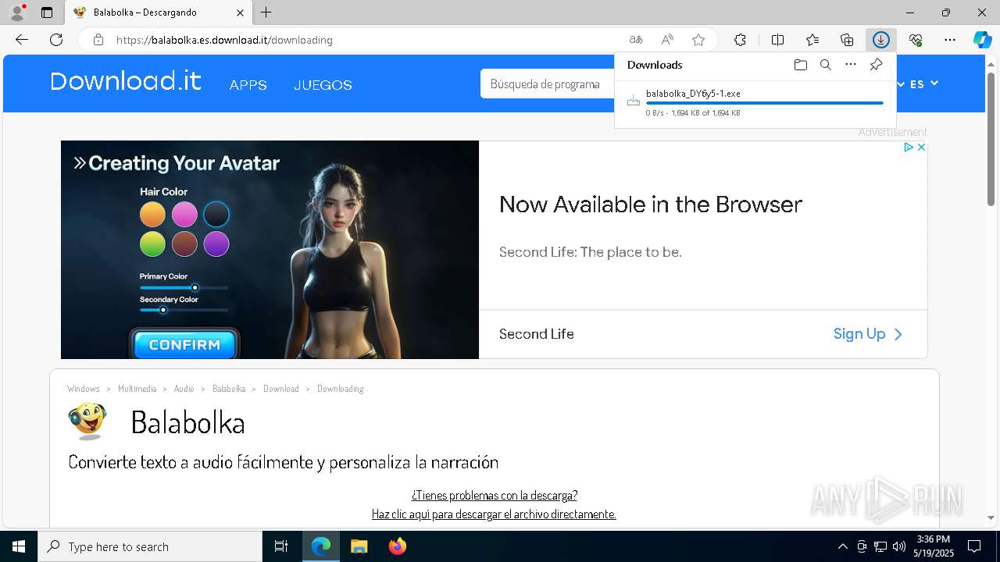Open the volume control in tray
Image resolution: width=1000 pixels, height=562 pixels.
(899, 546)
